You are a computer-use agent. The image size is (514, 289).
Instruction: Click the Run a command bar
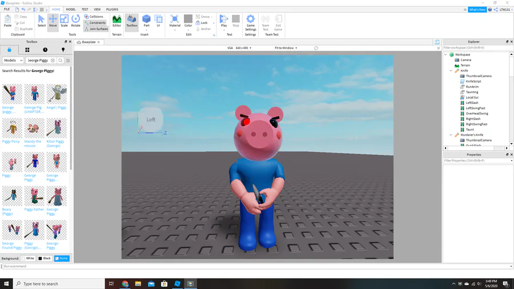pyautogui.click(x=256, y=266)
